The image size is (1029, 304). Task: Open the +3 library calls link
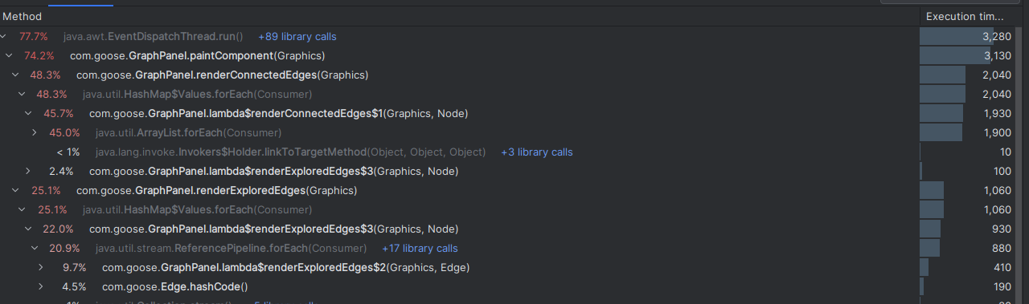tap(537, 152)
